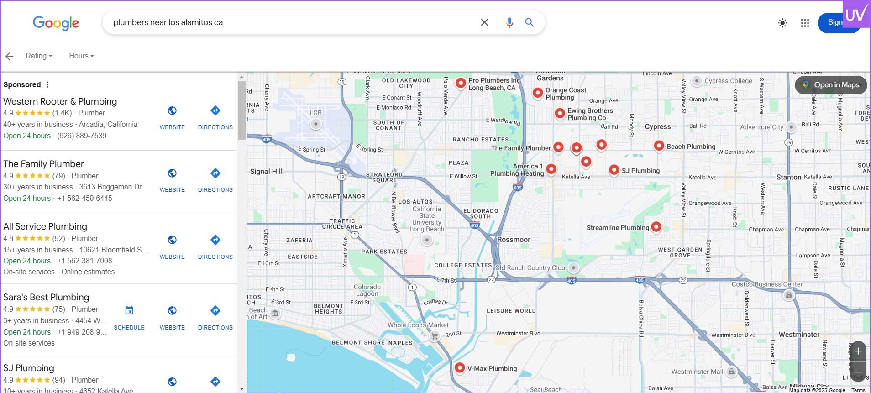
Task: Open the Rating filter dropdown
Action: pos(39,56)
